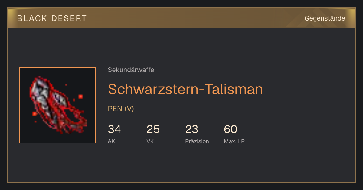
Task: Click the bright red spark right of talisman
Action: tap(80, 97)
